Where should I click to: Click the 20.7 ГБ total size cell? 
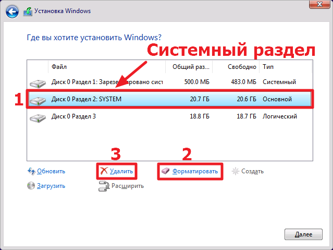[x=200, y=99]
